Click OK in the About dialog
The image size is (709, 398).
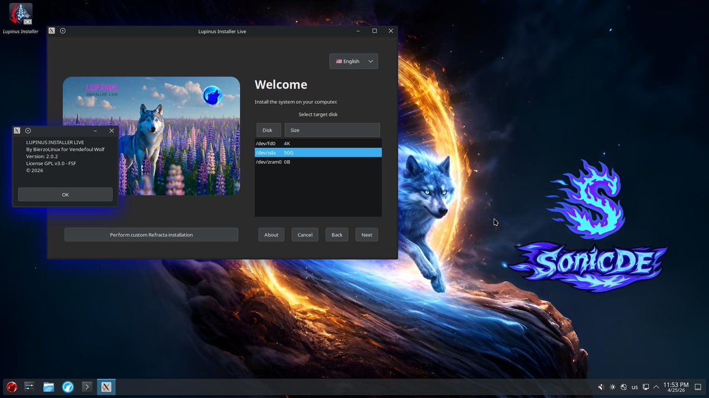tap(65, 195)
